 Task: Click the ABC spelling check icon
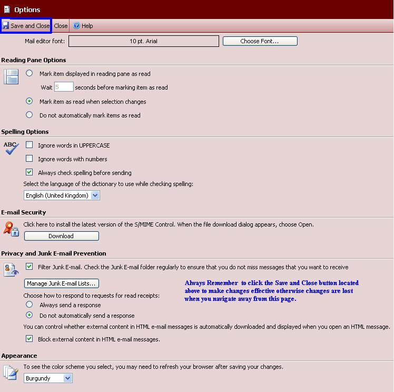tap(11, 148)
